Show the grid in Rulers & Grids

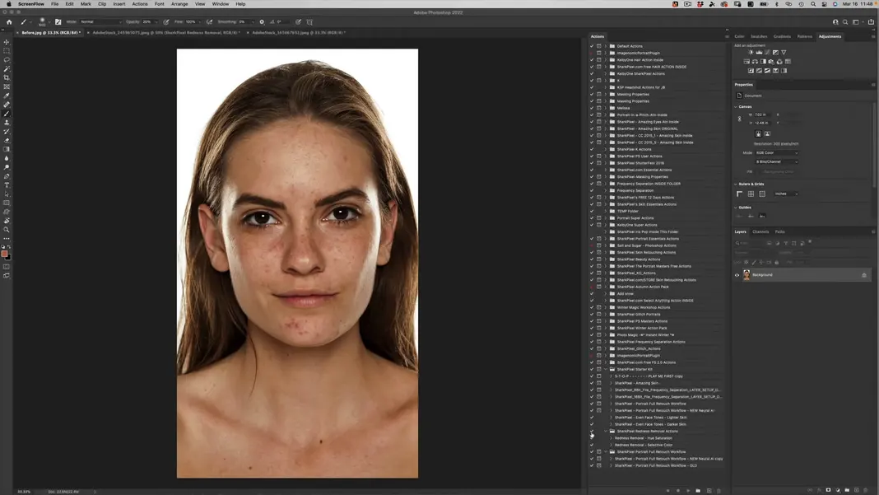[x=751, y=194]
